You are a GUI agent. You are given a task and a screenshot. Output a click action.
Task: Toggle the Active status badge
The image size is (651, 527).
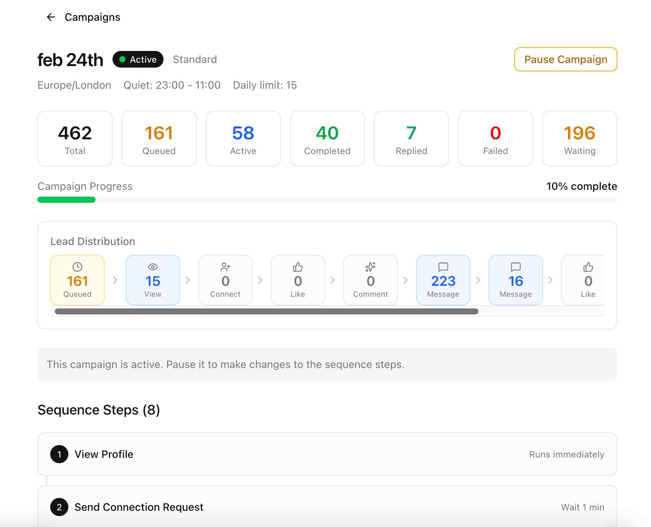[x=138, y=59]
